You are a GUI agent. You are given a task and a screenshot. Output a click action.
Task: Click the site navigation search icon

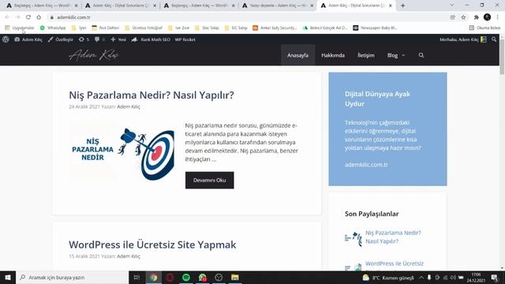coord(421,55)
